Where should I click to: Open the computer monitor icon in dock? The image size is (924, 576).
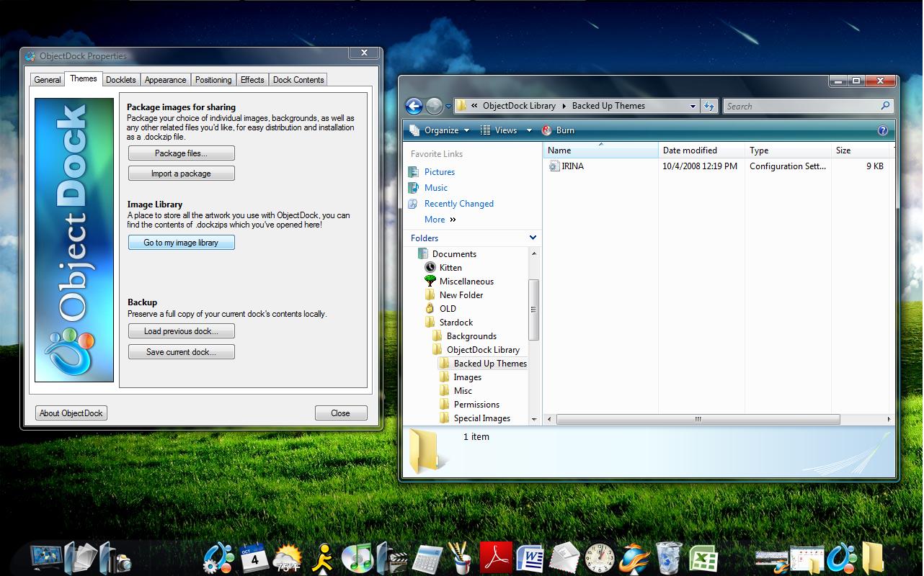pyautogui.click(x=46, y=558)
